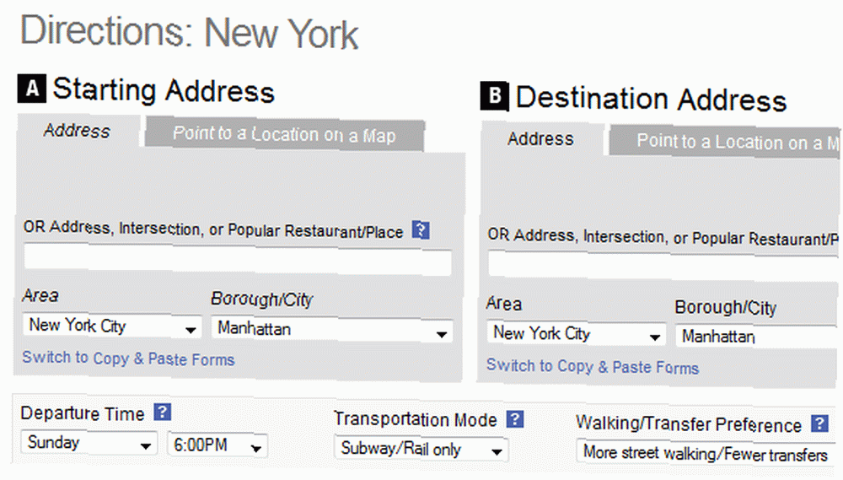This screenshot has height=480, width=843.
Task: Open help for starting address place field
Action: pos(421,229)
